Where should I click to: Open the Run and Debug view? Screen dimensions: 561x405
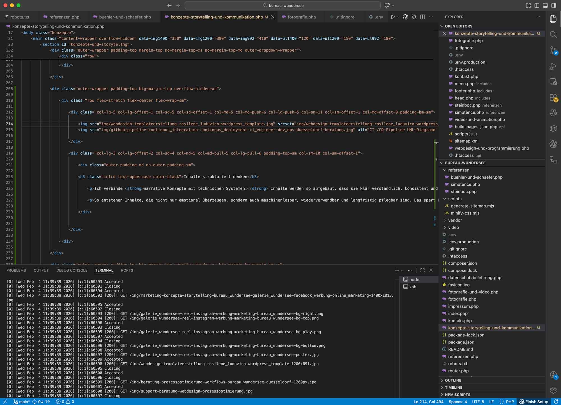[x=553, y=67]
